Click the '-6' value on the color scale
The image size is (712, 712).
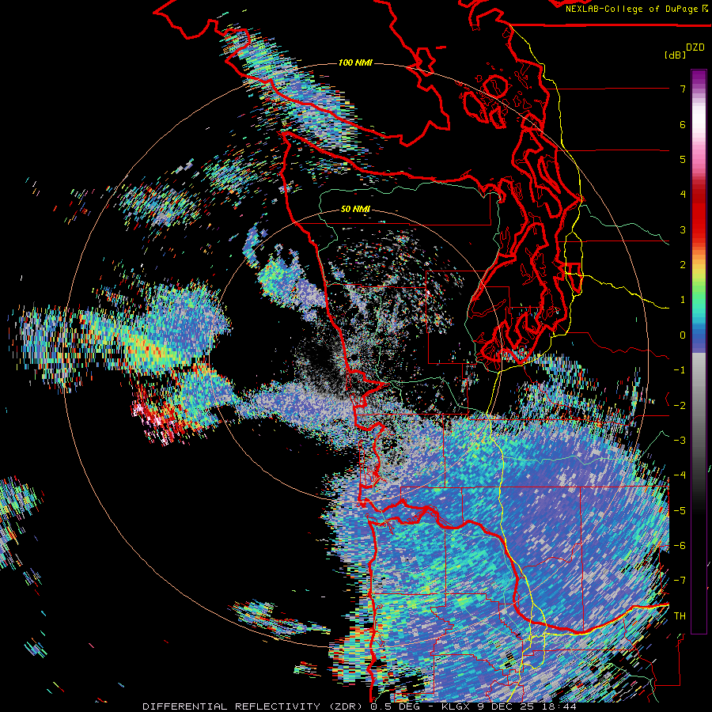(x=680, y=546)
